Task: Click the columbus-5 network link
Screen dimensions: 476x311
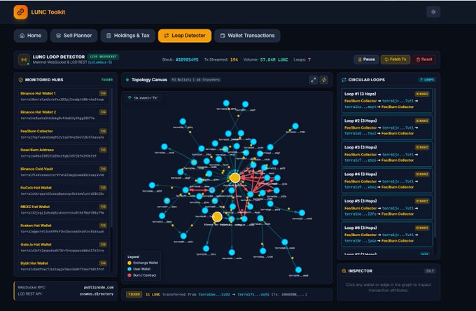Action: pyautogui.click(x=101, y=62)
